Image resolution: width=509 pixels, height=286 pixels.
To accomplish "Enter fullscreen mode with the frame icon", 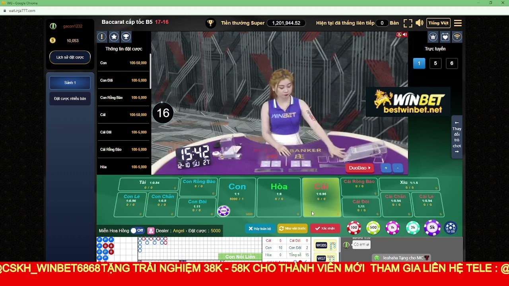I will point(408,23).
